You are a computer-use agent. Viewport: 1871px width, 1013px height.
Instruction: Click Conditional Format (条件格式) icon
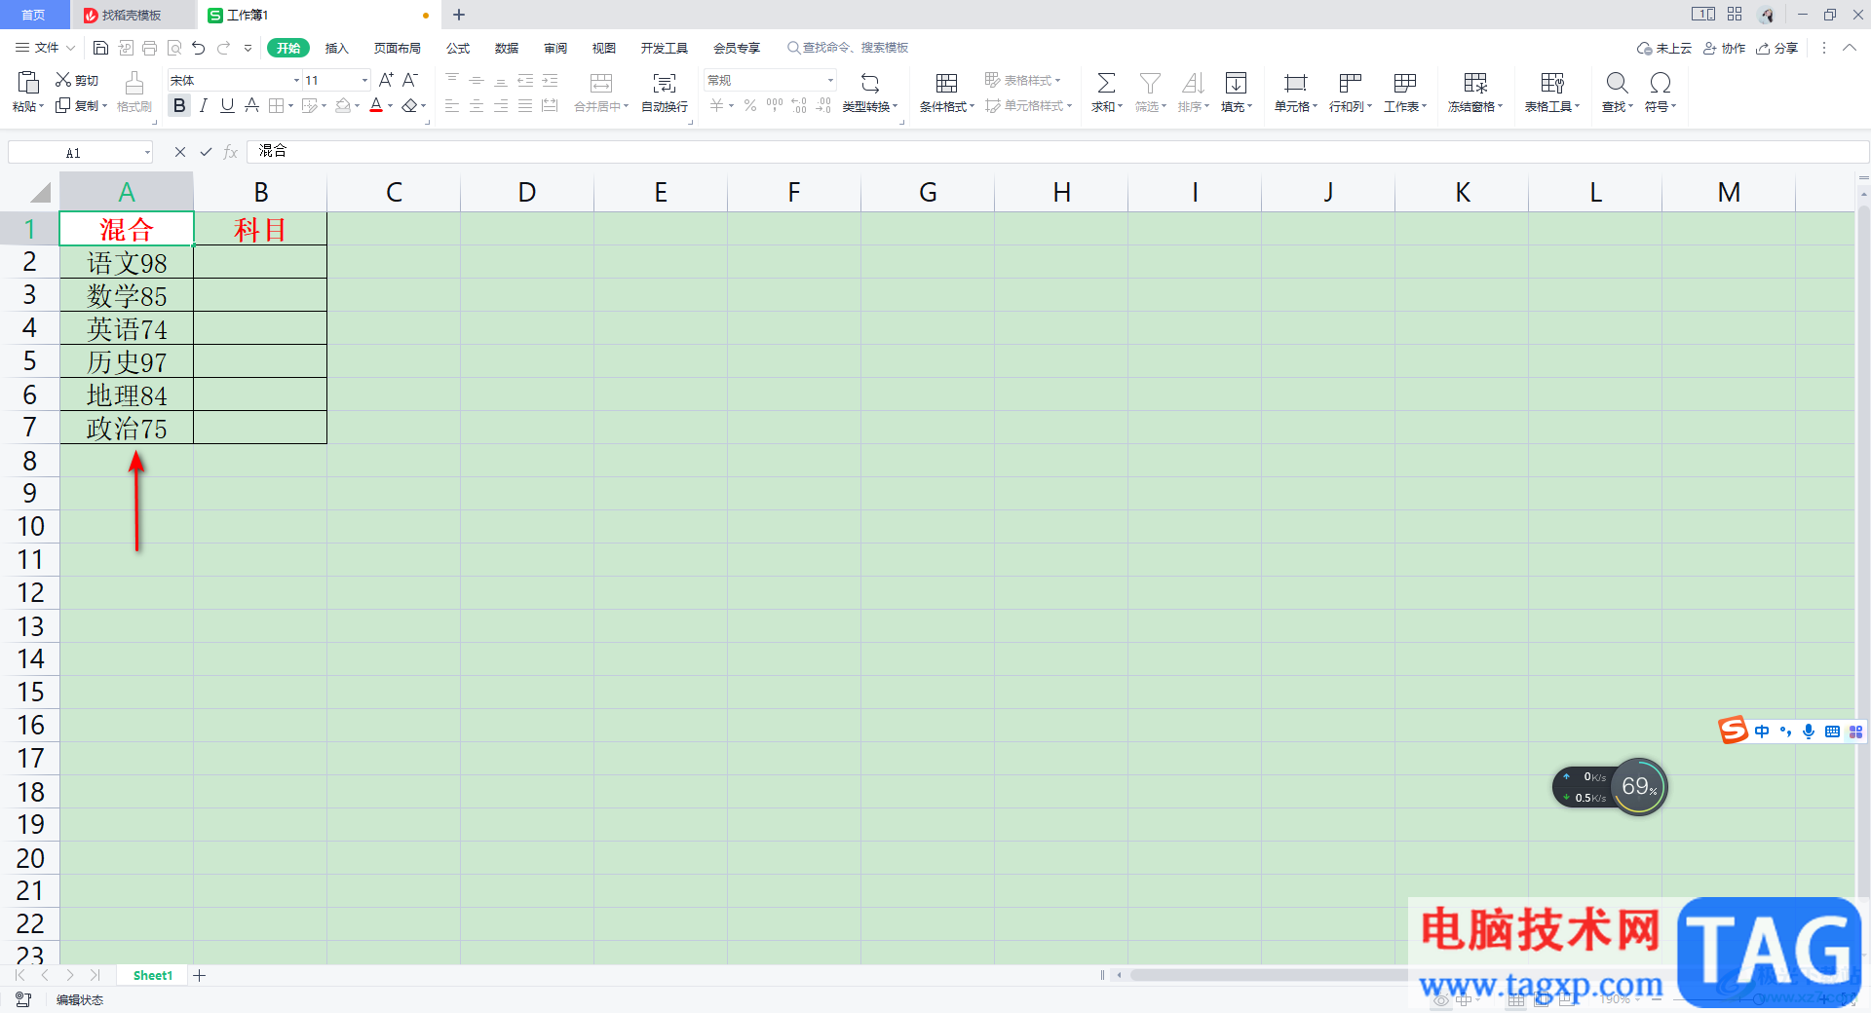[x=946, y=83]
